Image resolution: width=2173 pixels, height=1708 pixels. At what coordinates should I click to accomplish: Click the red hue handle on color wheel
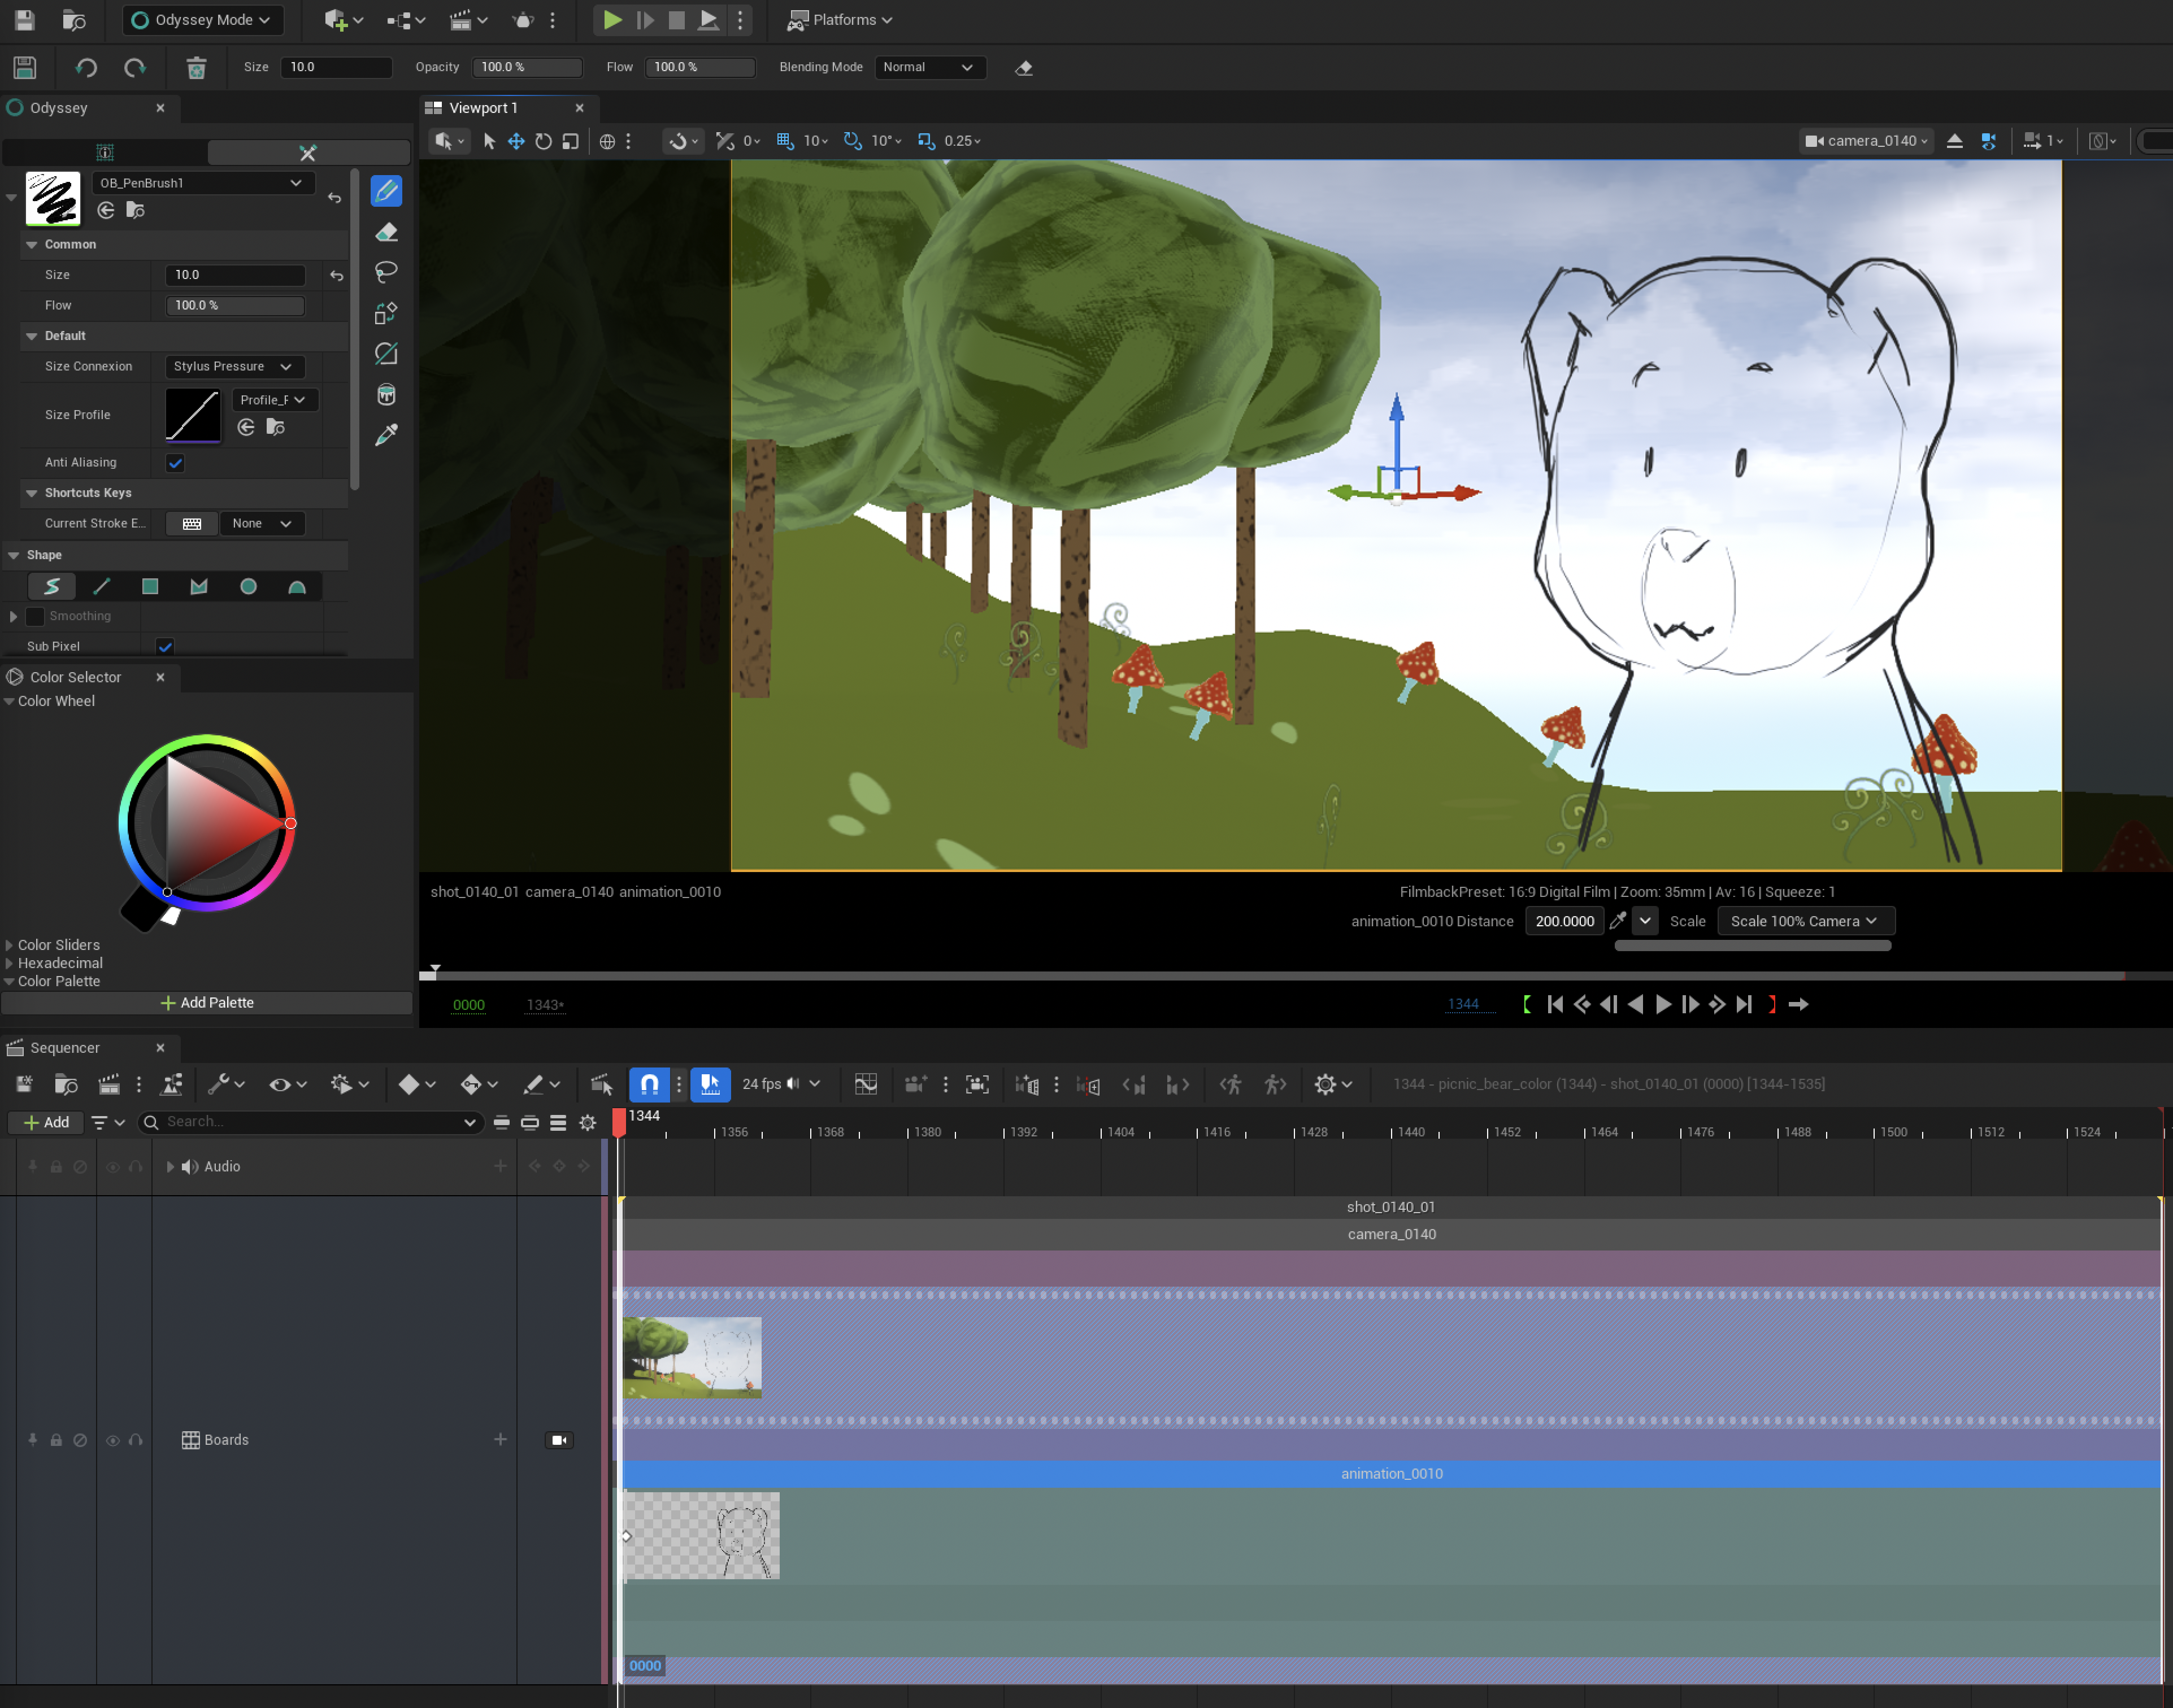click(291, 824)
